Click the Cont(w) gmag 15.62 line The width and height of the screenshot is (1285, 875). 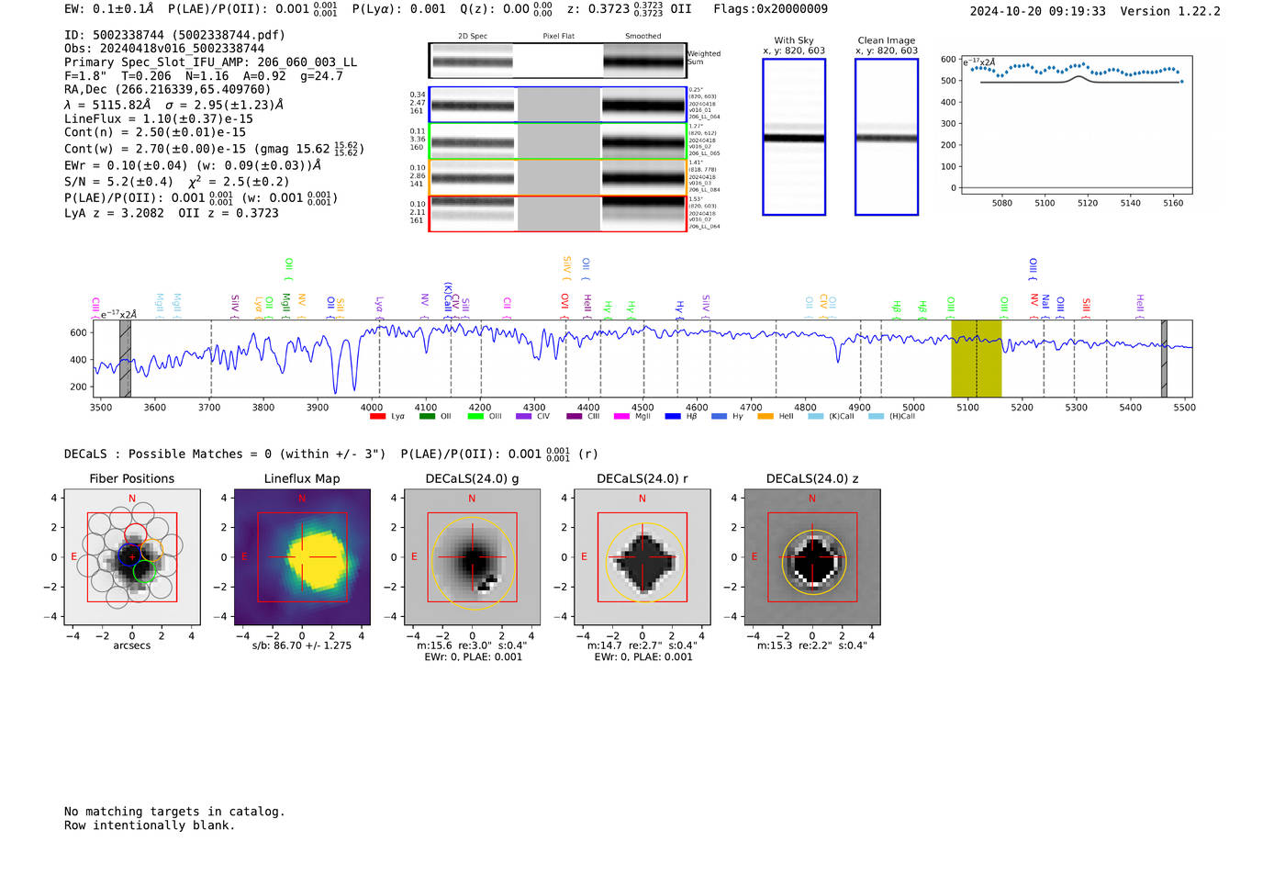[212, 149]
